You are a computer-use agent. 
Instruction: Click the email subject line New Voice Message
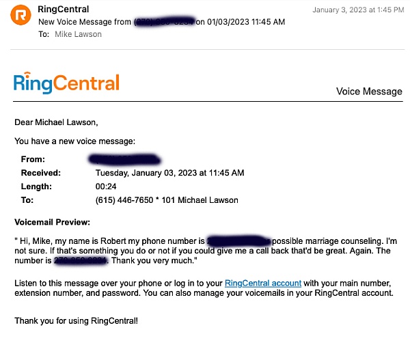click(x=85, y=22)
